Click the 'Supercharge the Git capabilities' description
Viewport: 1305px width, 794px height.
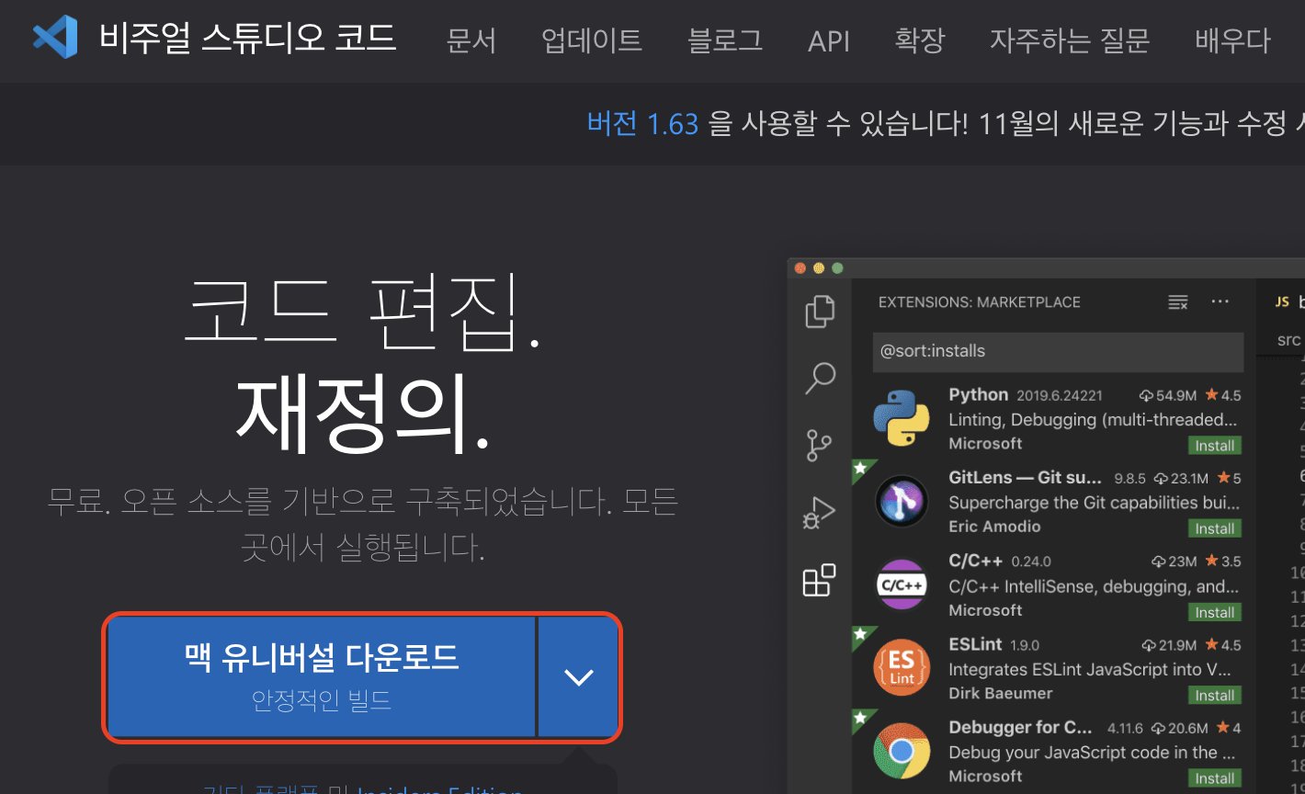click(1094, 503)
